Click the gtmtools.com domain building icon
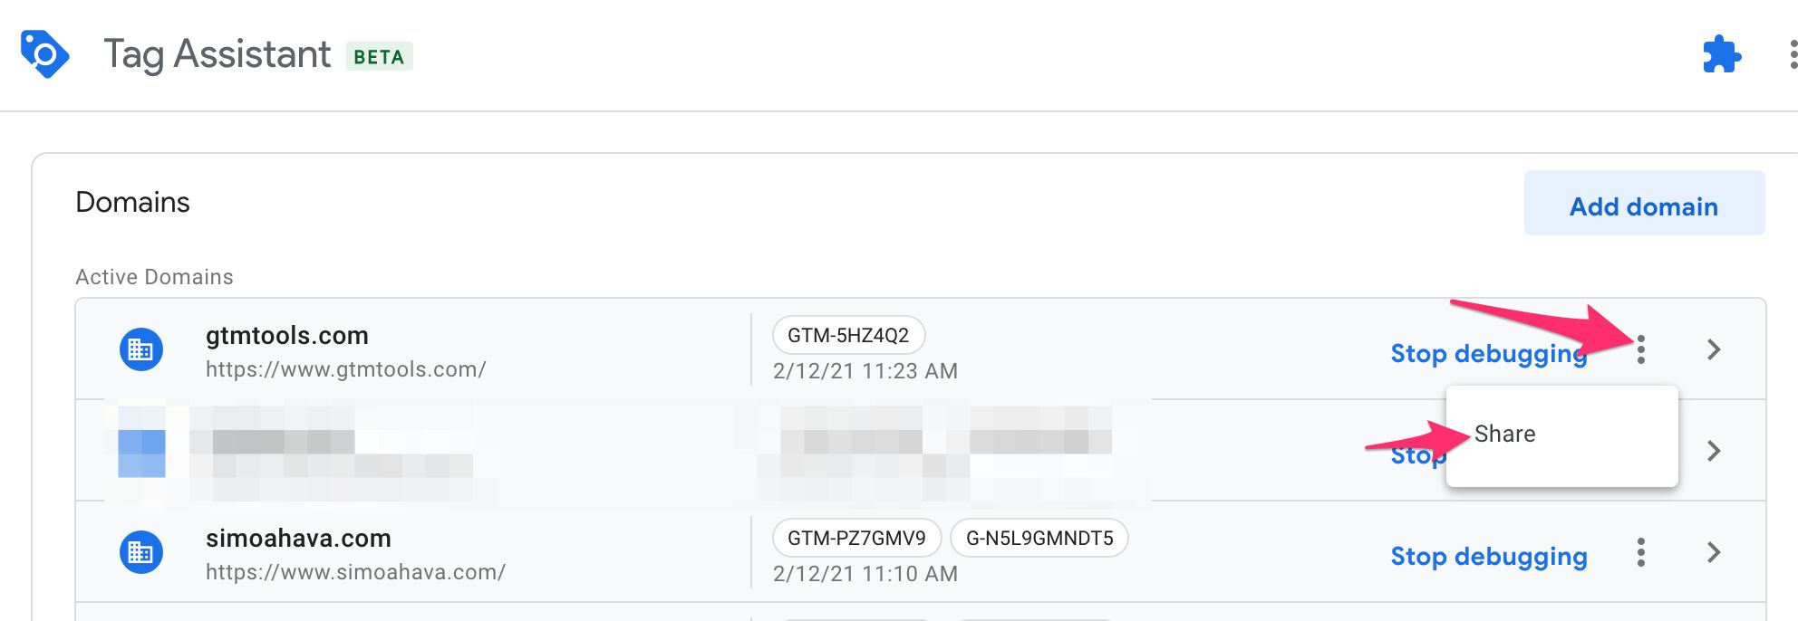 coord(140,349)
